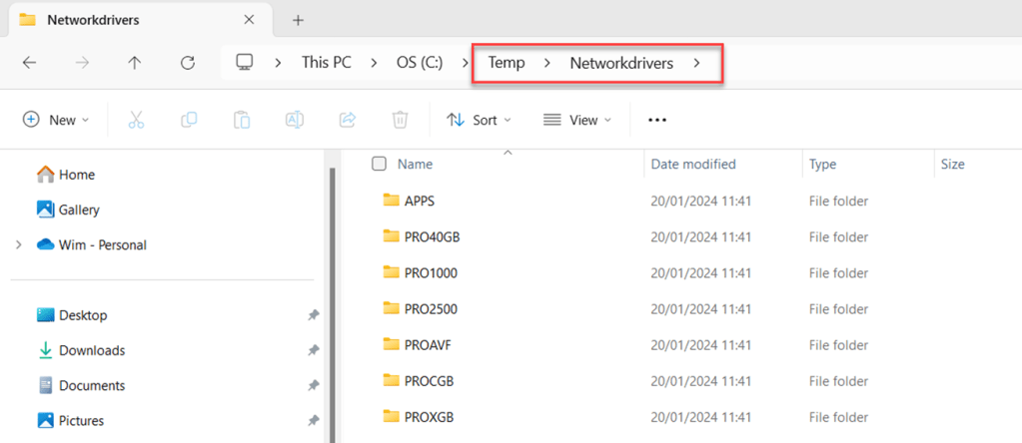Sort by Date modified column header

point(693,164)
